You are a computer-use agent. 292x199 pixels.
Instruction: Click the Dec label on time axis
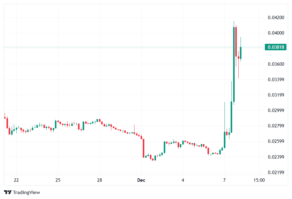pyautogui.click(x=141, y=180)
